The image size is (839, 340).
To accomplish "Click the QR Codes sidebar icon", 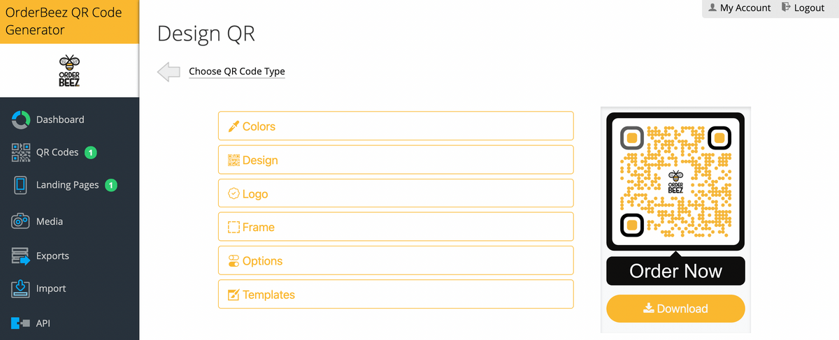I will pos(21,152).
